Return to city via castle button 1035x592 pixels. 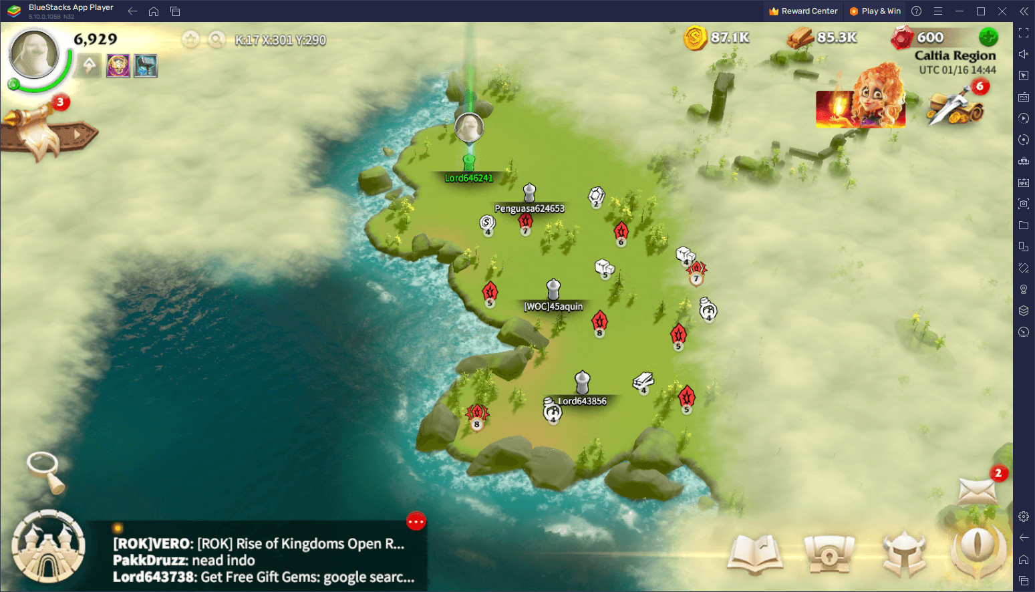[48, 547]
